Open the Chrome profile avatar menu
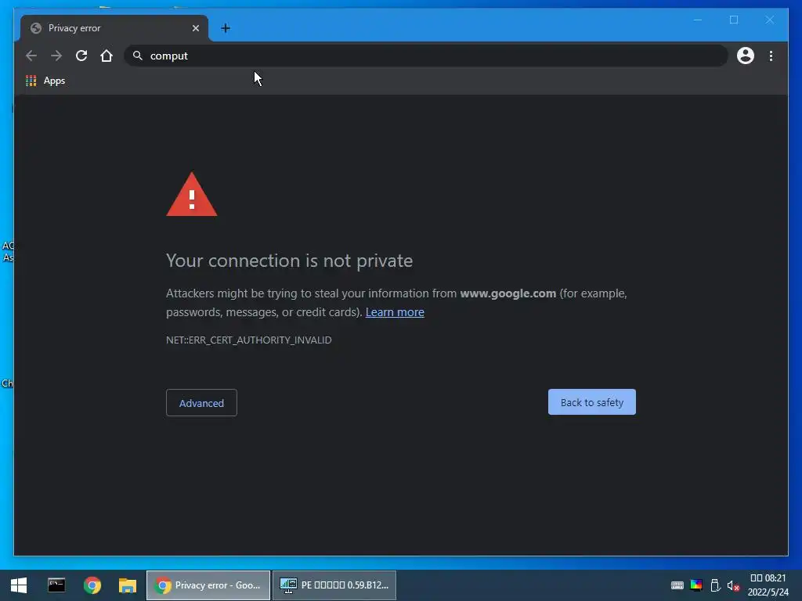802x601 pixels. click(x=746, y=56)
